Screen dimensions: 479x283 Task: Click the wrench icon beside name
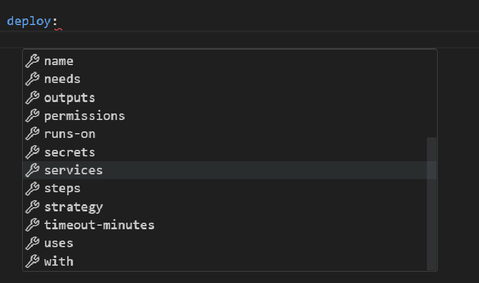pyautogui.click(x=32, y=61)
